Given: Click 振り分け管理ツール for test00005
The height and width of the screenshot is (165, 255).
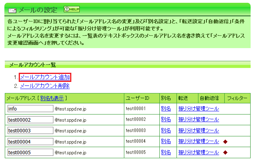Looking at the screenshot, I should [198, 152].
